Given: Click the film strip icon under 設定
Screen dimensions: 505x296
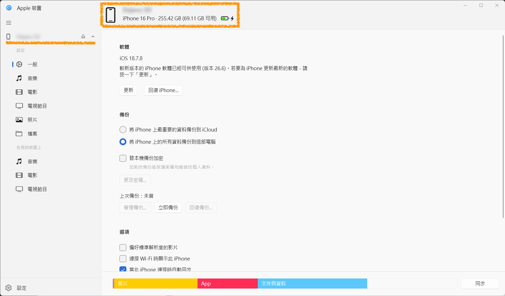Looking at the screenshot, I should 19,92.
